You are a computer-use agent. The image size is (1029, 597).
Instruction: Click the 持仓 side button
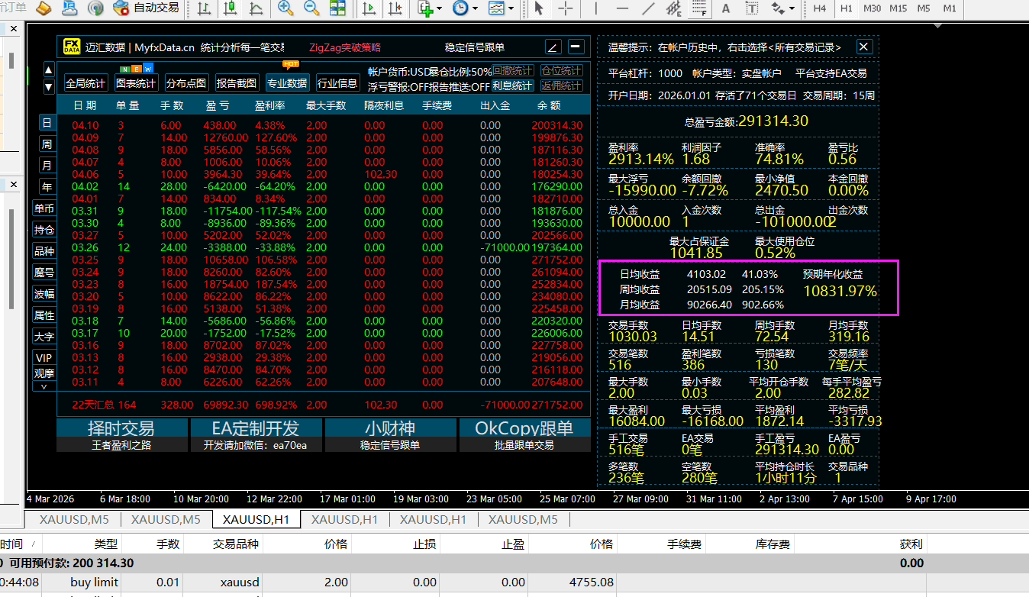tap(44, 230)
